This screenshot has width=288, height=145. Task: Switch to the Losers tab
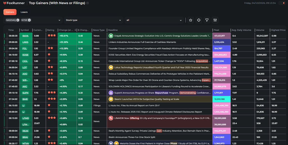tap(24, 12)
